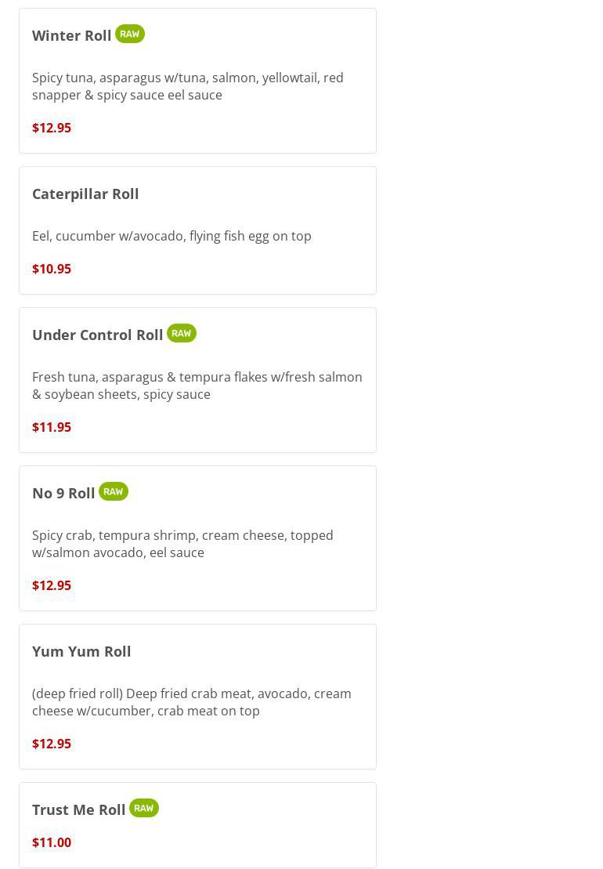Click the No 9 Roll $12.95 price
This screenshot has width=603, height=869.
click(x=52, y=585)
